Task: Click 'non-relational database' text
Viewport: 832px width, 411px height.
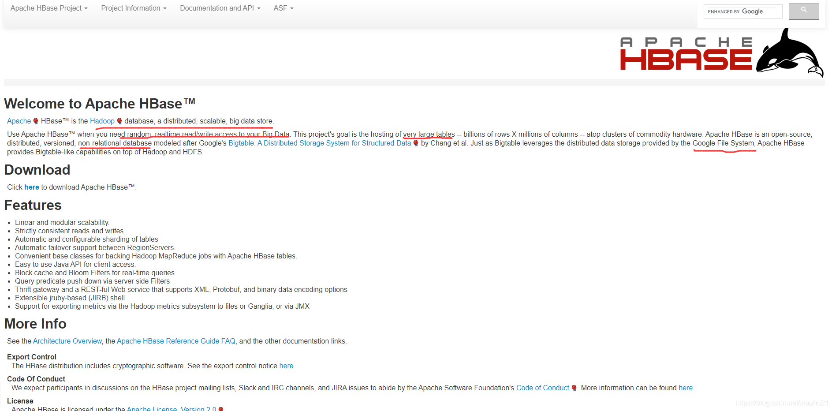Action: click(x=115, y=143)
